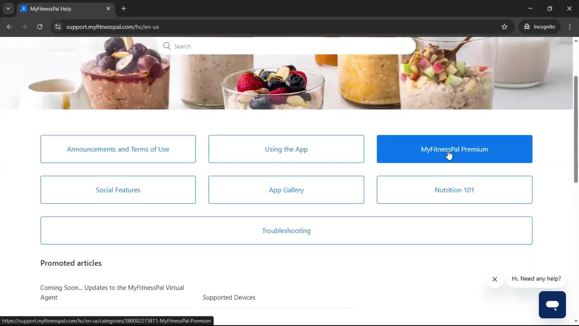579x326 pixels.
Task: Close the MyFitnessPal Help tab
Action: [108, 9]
